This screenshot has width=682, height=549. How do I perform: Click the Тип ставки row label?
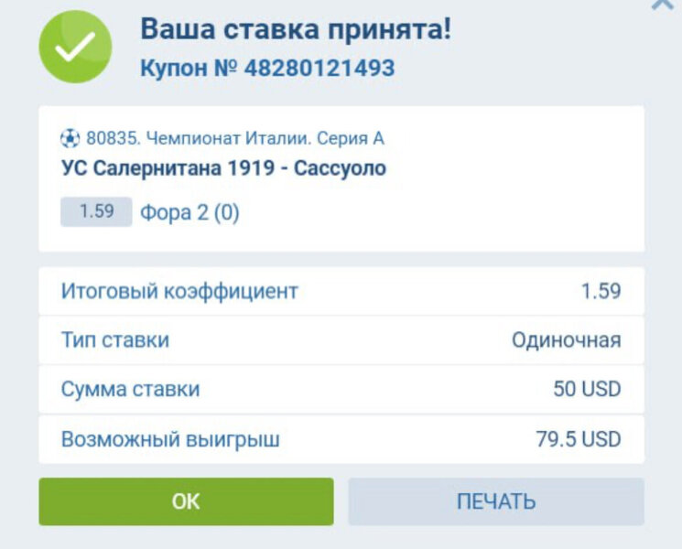115,340
